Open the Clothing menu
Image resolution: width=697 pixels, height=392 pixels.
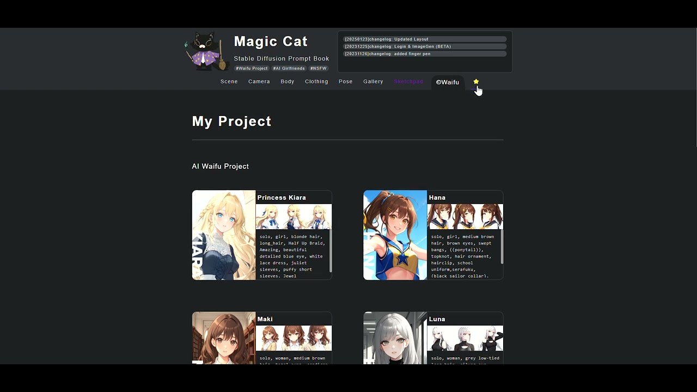coord(316,82)
